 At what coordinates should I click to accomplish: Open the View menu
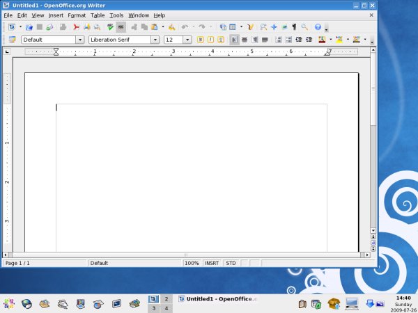click(38, 15)
